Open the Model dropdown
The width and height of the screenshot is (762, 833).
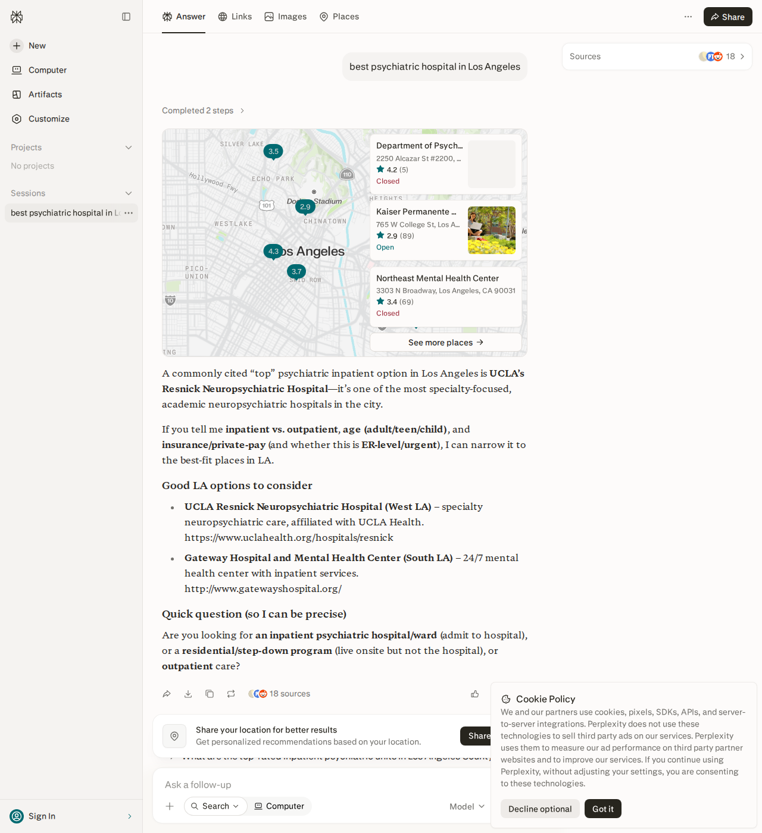[467, 806]
